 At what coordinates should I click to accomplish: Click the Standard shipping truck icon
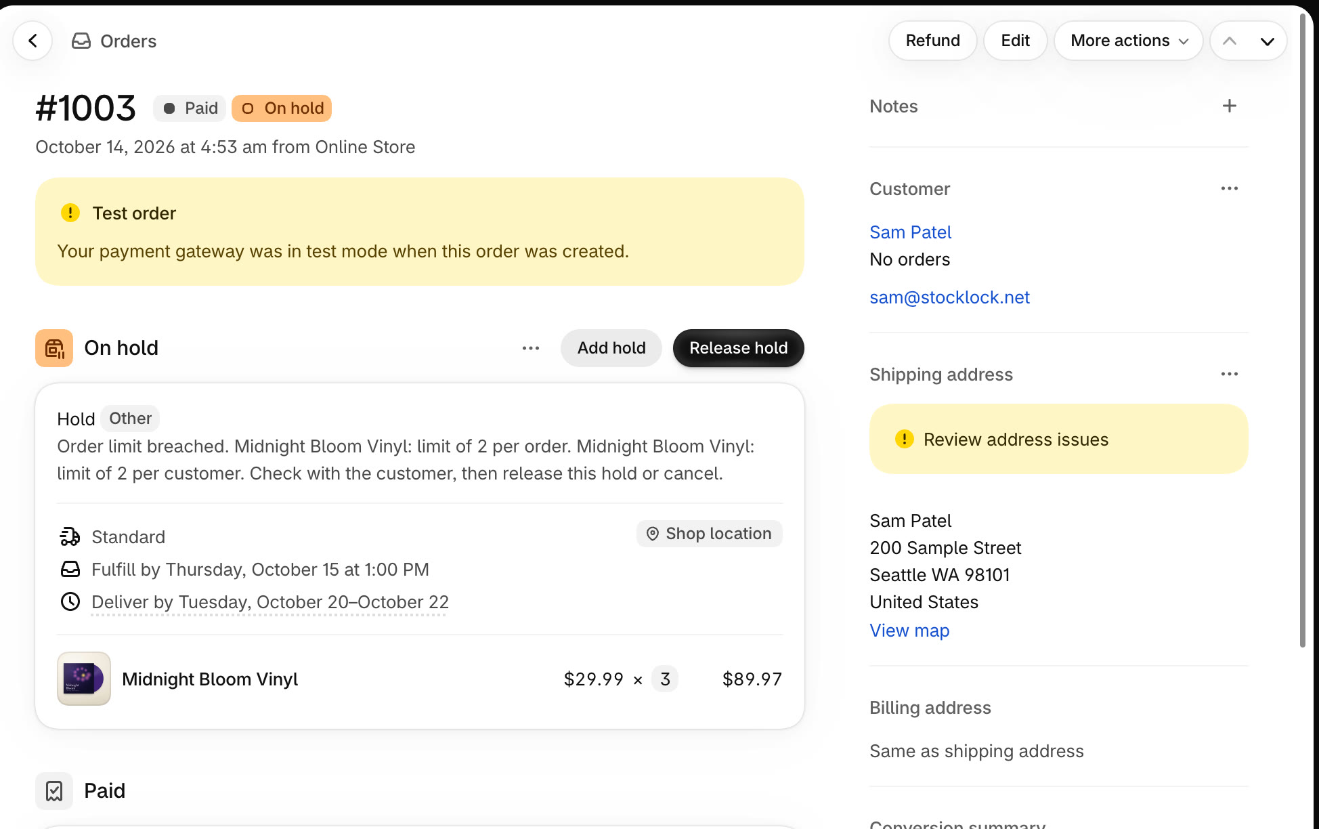(70, 536)
